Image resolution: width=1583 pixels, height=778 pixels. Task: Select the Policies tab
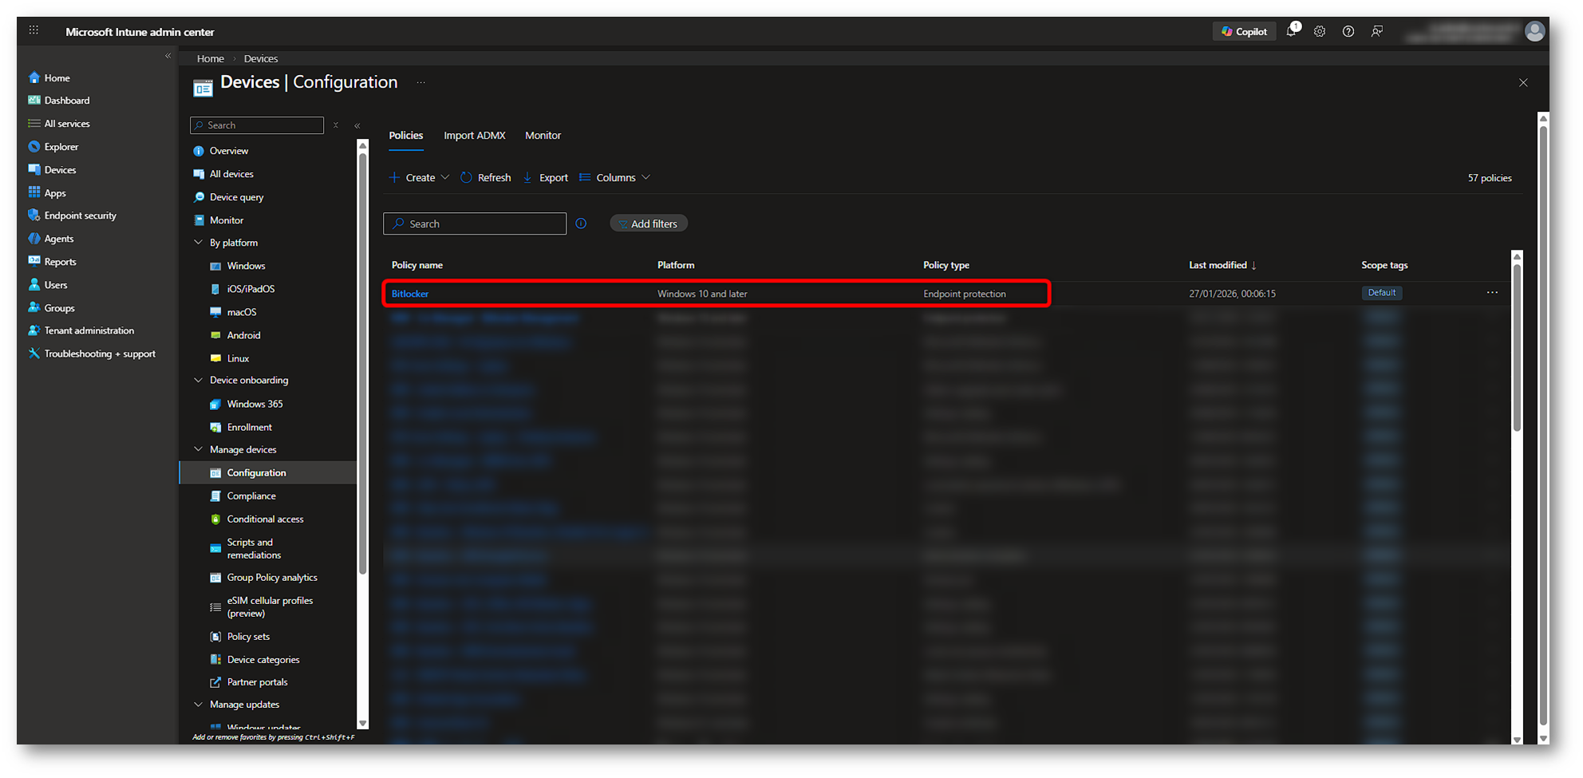406,136
